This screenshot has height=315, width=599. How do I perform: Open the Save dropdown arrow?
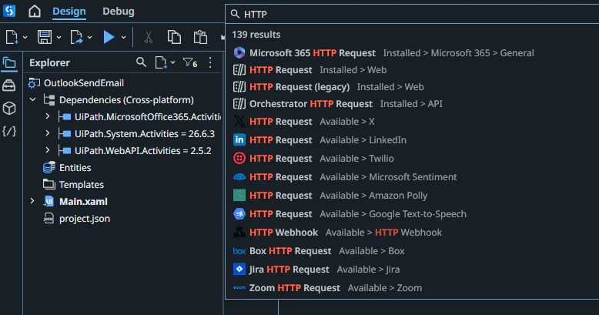click(59, 38)
